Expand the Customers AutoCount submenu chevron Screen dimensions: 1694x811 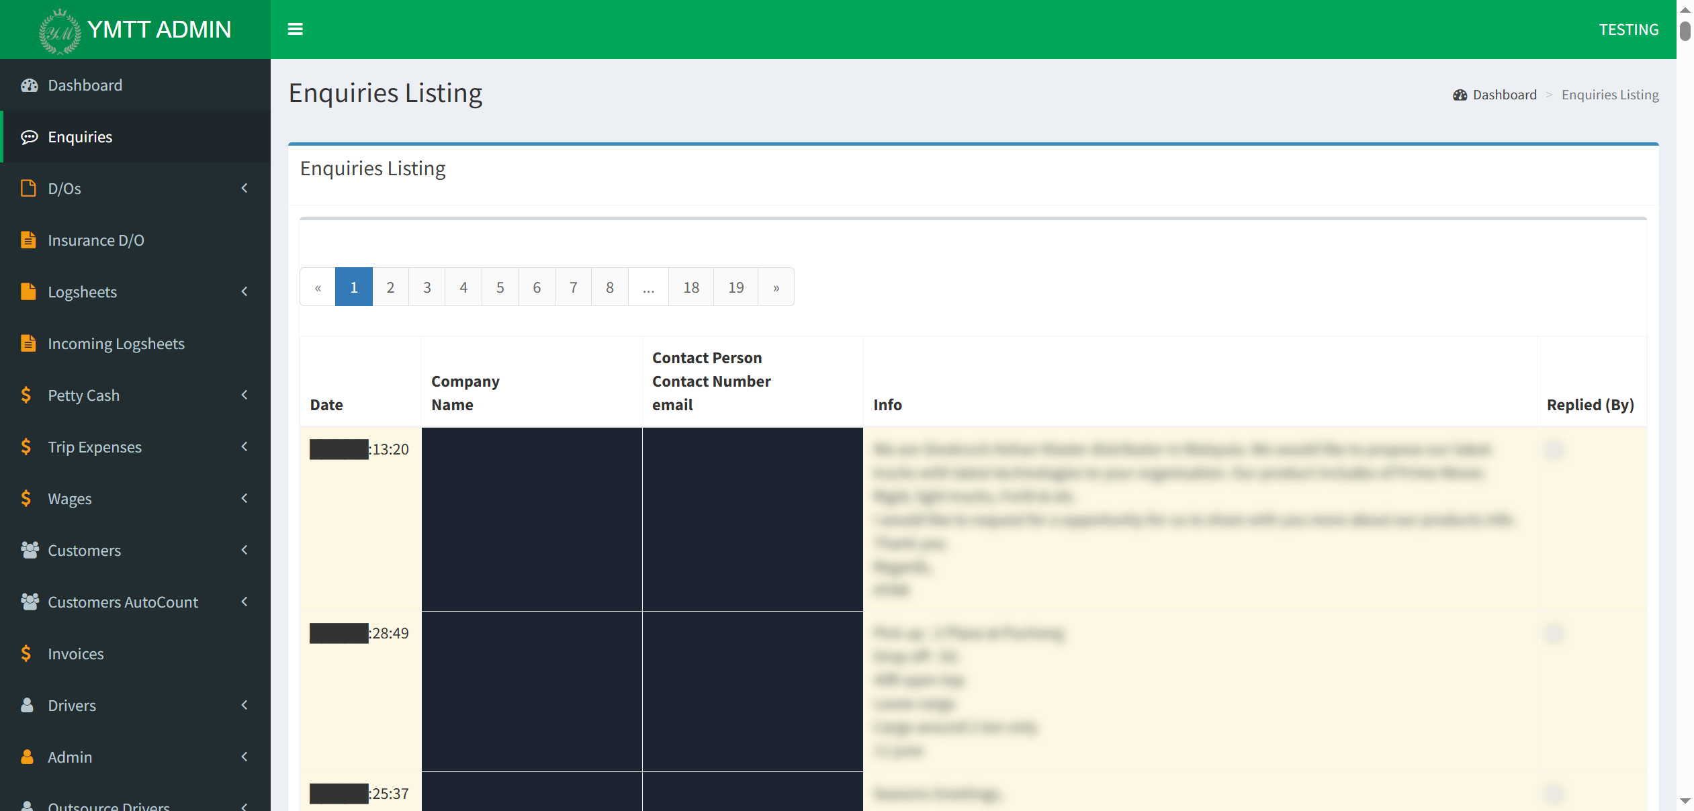coord(244,602)
